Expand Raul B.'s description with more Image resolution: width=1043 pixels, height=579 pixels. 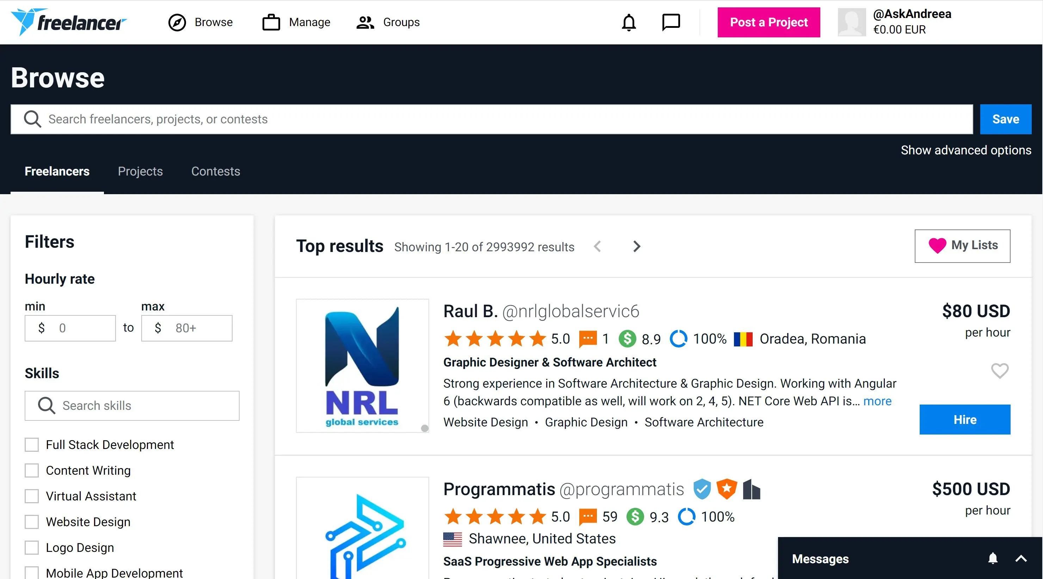pos(877,401)
